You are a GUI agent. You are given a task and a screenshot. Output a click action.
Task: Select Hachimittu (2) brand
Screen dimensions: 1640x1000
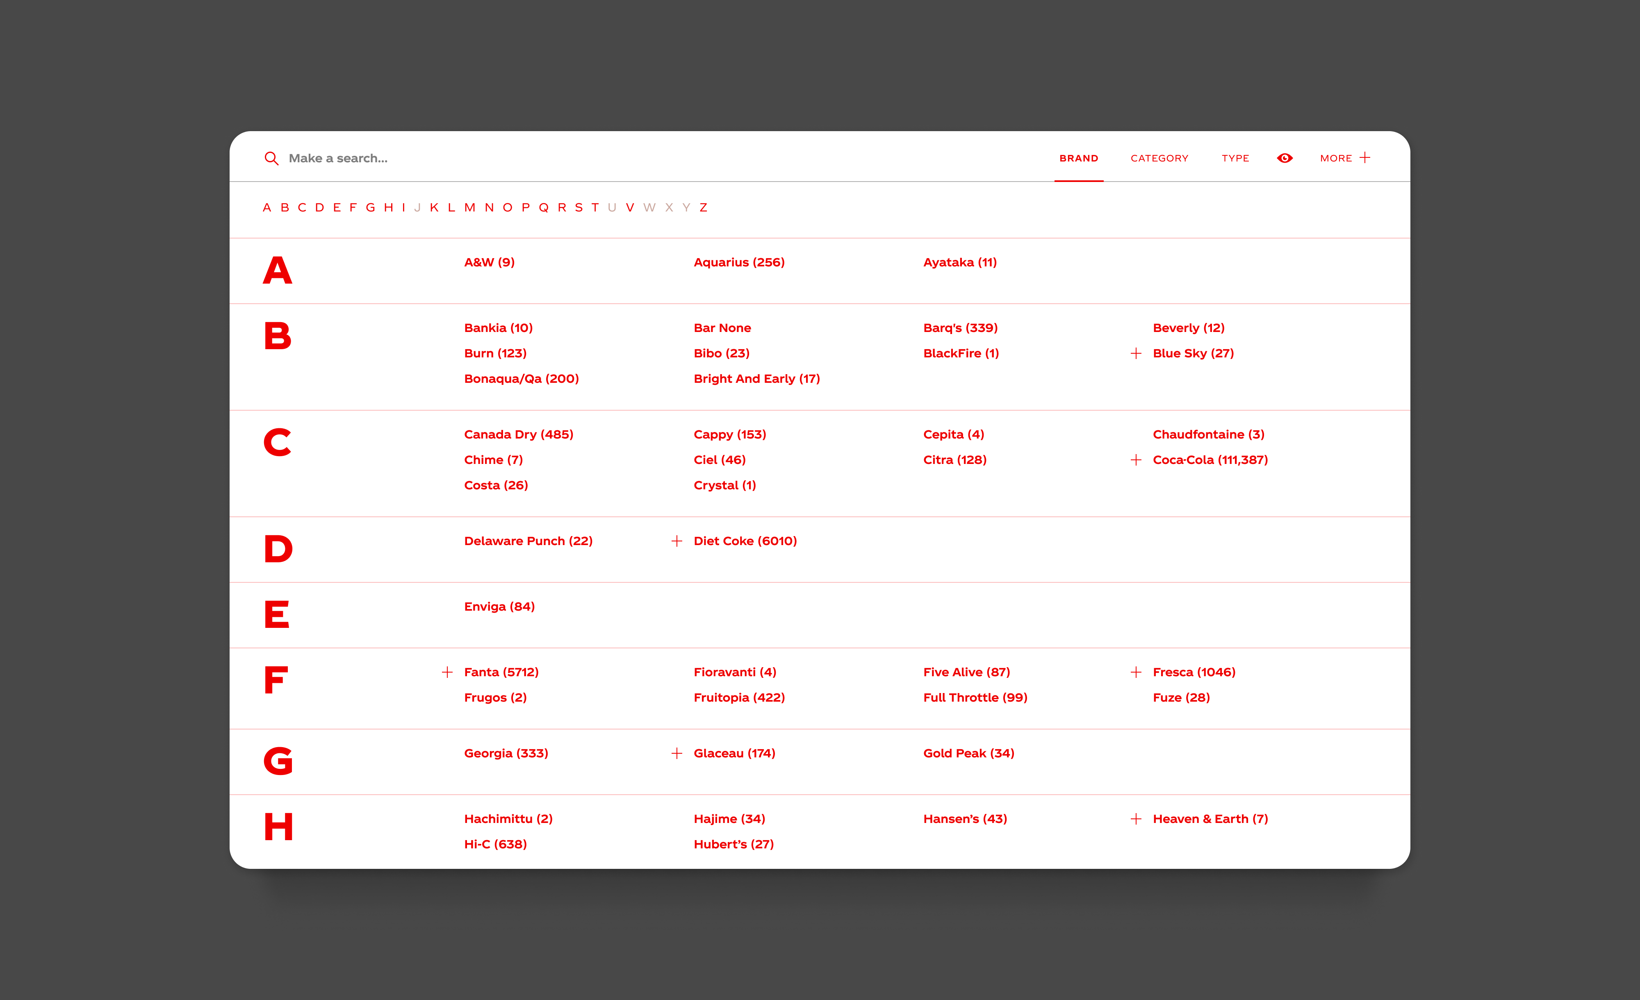[x=508, y=819]
